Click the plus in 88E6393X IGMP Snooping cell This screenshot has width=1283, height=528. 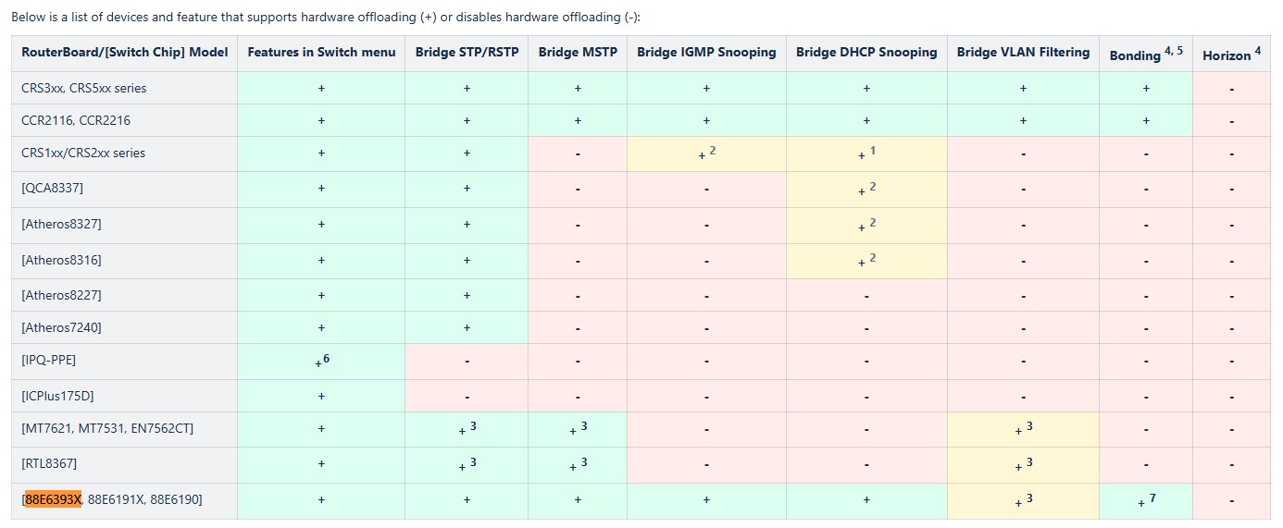pos(706,500)
